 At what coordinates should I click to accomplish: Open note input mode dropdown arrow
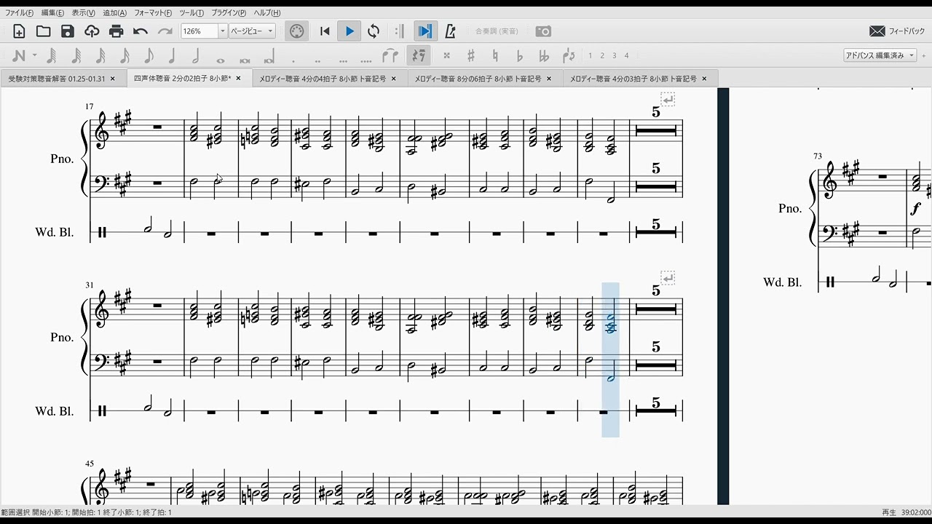[34, 55]
